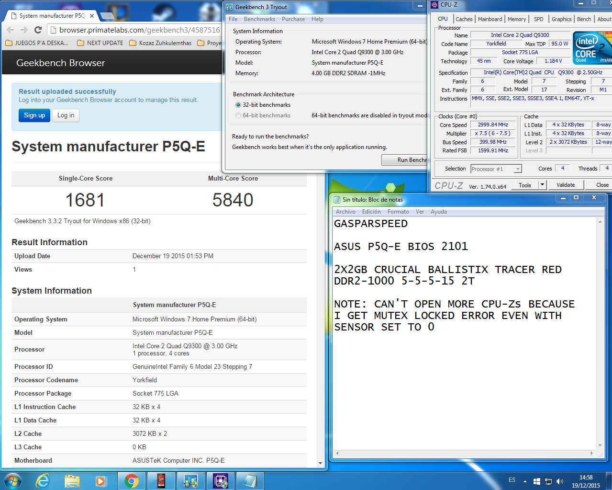Screen dimensions: 612x490
Task: Open NEXT UPDATE bookmark folder
Action: 100,43
